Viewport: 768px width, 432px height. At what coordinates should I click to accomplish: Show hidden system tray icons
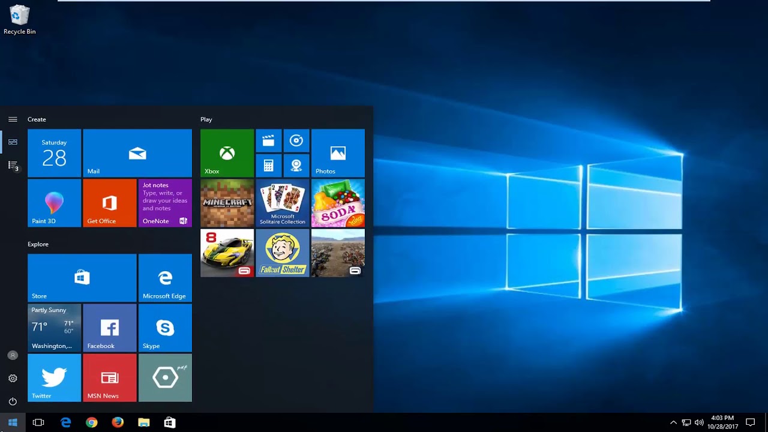pos(673,422)
